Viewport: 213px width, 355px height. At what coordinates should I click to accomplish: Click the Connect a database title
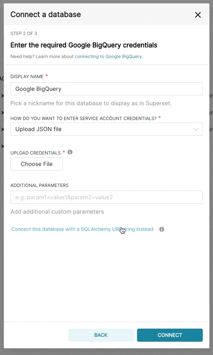click(x=46, y=15)
